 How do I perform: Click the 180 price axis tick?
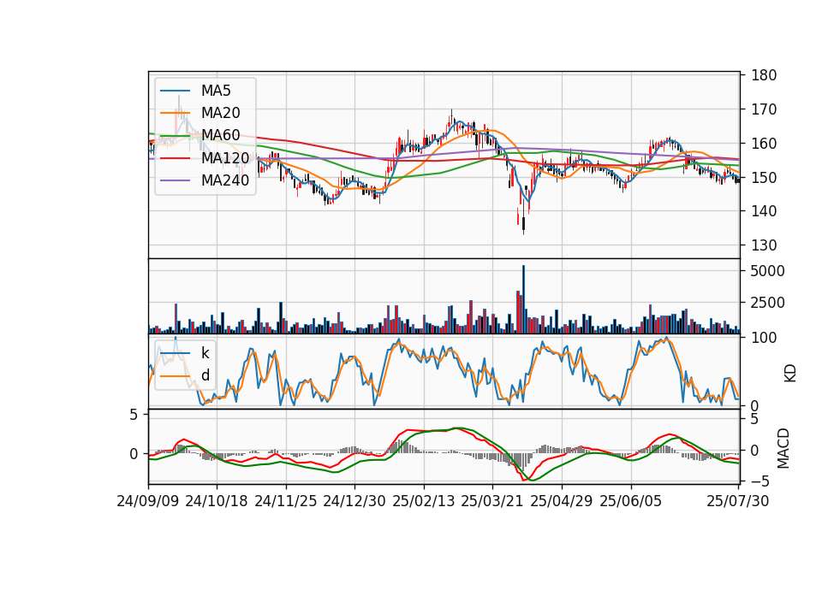pyautogui.click(x=764, y=75)
